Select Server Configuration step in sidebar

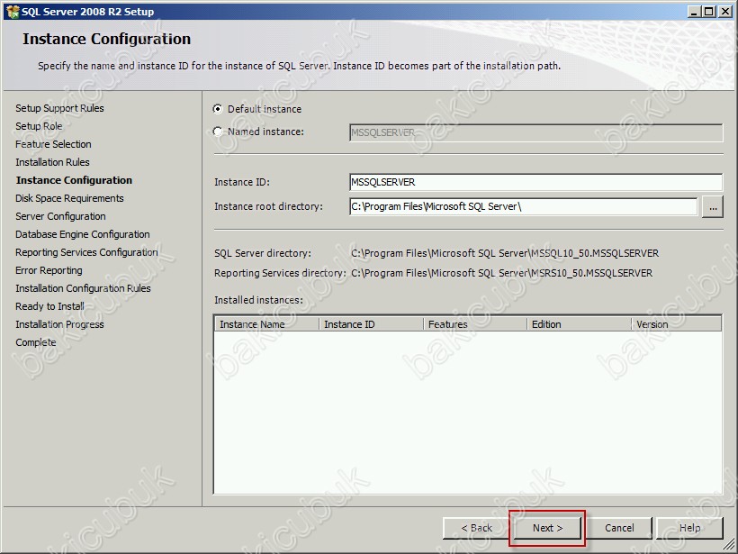60,216
